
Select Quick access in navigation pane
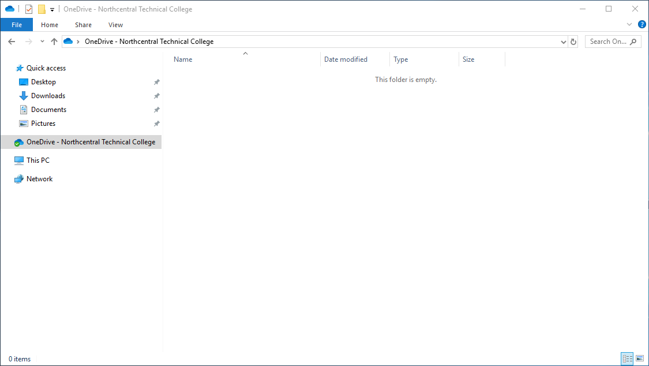46,68
